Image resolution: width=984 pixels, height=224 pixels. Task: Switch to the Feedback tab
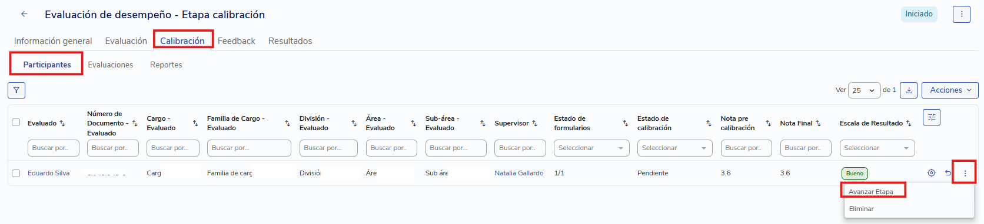click(x=237, y=41)
